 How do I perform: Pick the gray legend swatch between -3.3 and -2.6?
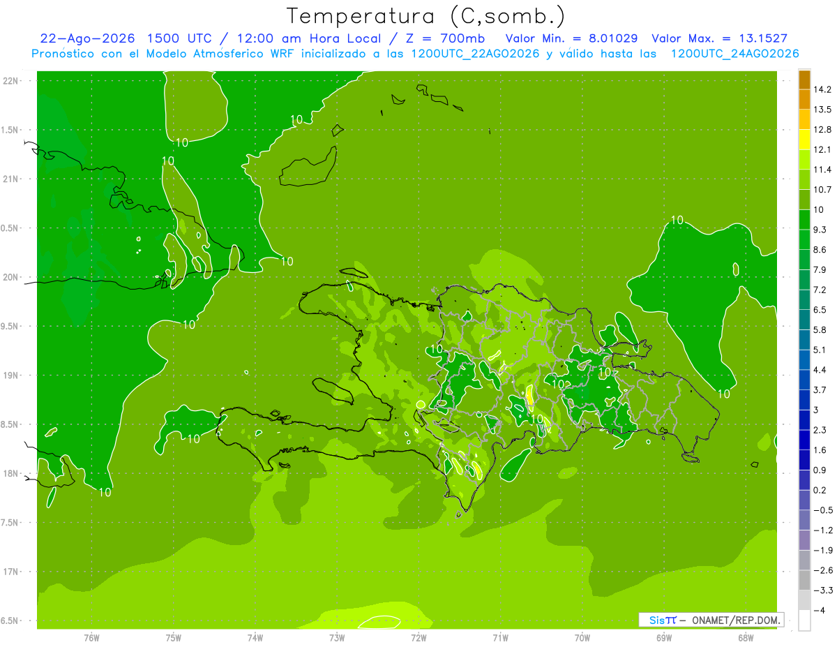tap(804, 580)
